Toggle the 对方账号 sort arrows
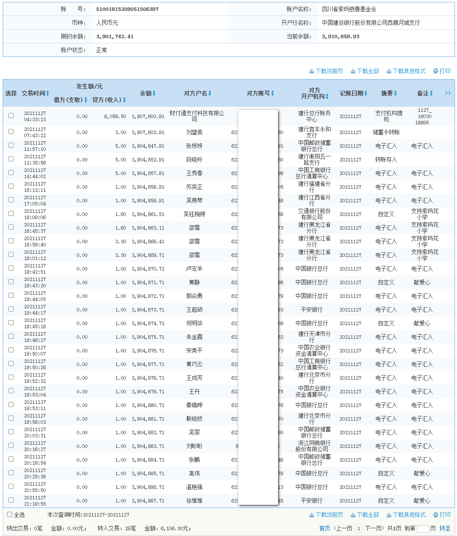Viewport: 457px width, 536px height. (273, 93)
